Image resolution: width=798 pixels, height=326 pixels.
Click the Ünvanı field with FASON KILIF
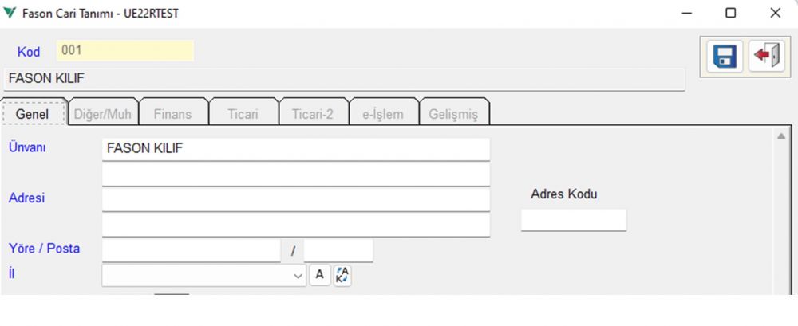[x=295, y=148]
